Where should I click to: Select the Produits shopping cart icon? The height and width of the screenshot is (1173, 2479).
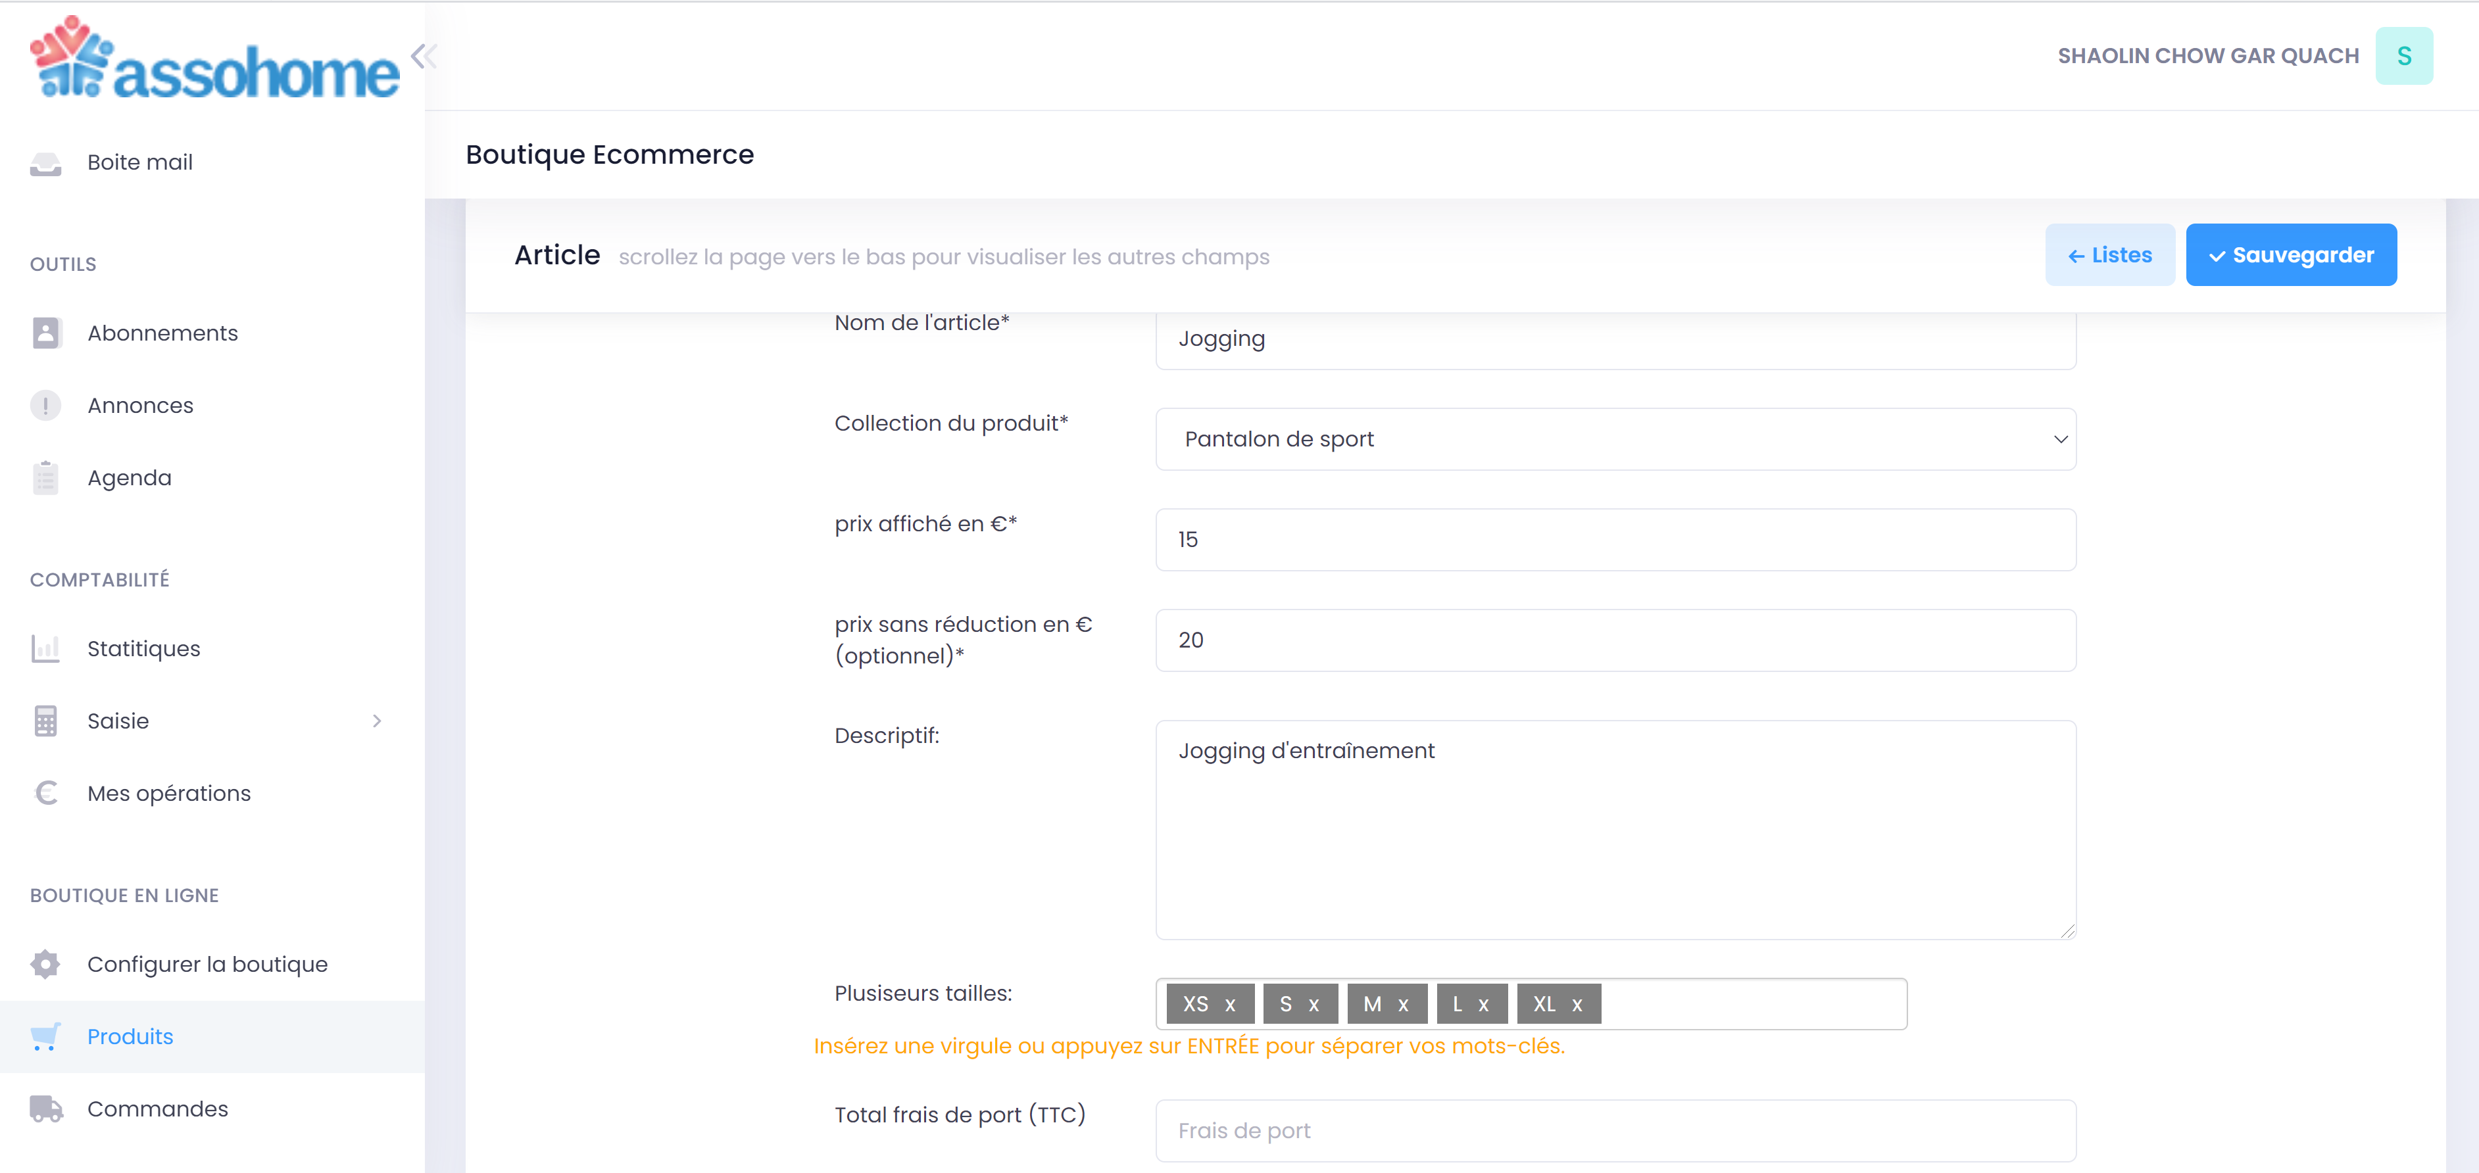[x=45, y=1036]
